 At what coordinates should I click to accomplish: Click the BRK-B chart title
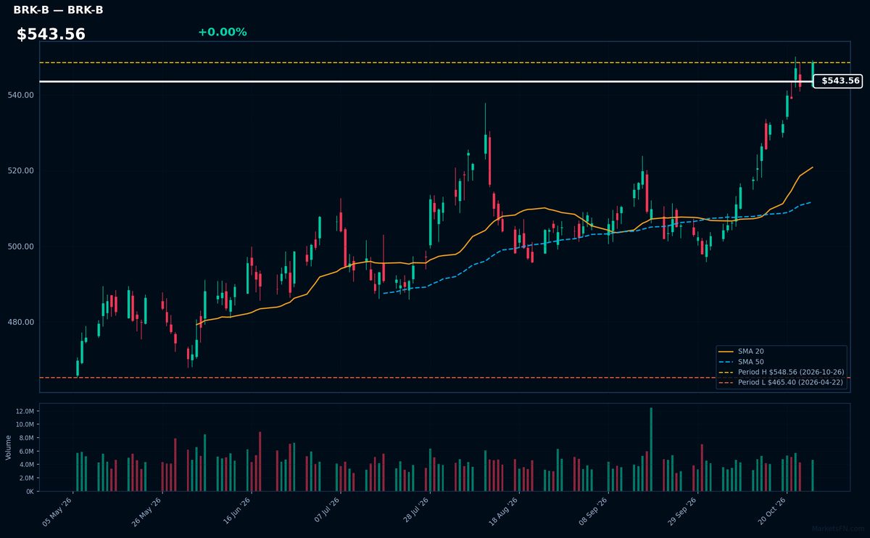[58, 10]
